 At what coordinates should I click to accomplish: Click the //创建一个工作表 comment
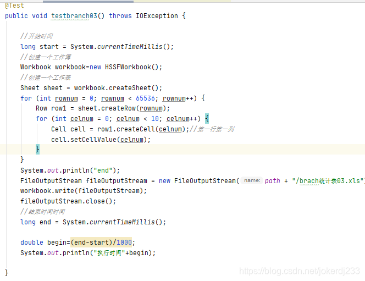(x=46, y=78)
